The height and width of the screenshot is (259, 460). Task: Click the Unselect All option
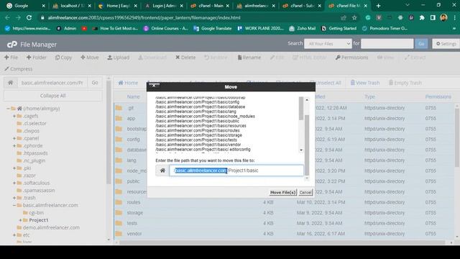pos(328,83)
